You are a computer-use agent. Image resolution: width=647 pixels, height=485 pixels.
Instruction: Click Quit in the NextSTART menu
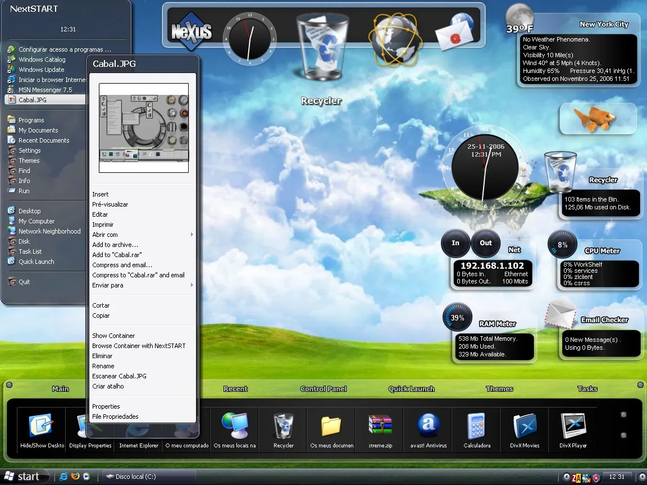(x=24, y=281)
